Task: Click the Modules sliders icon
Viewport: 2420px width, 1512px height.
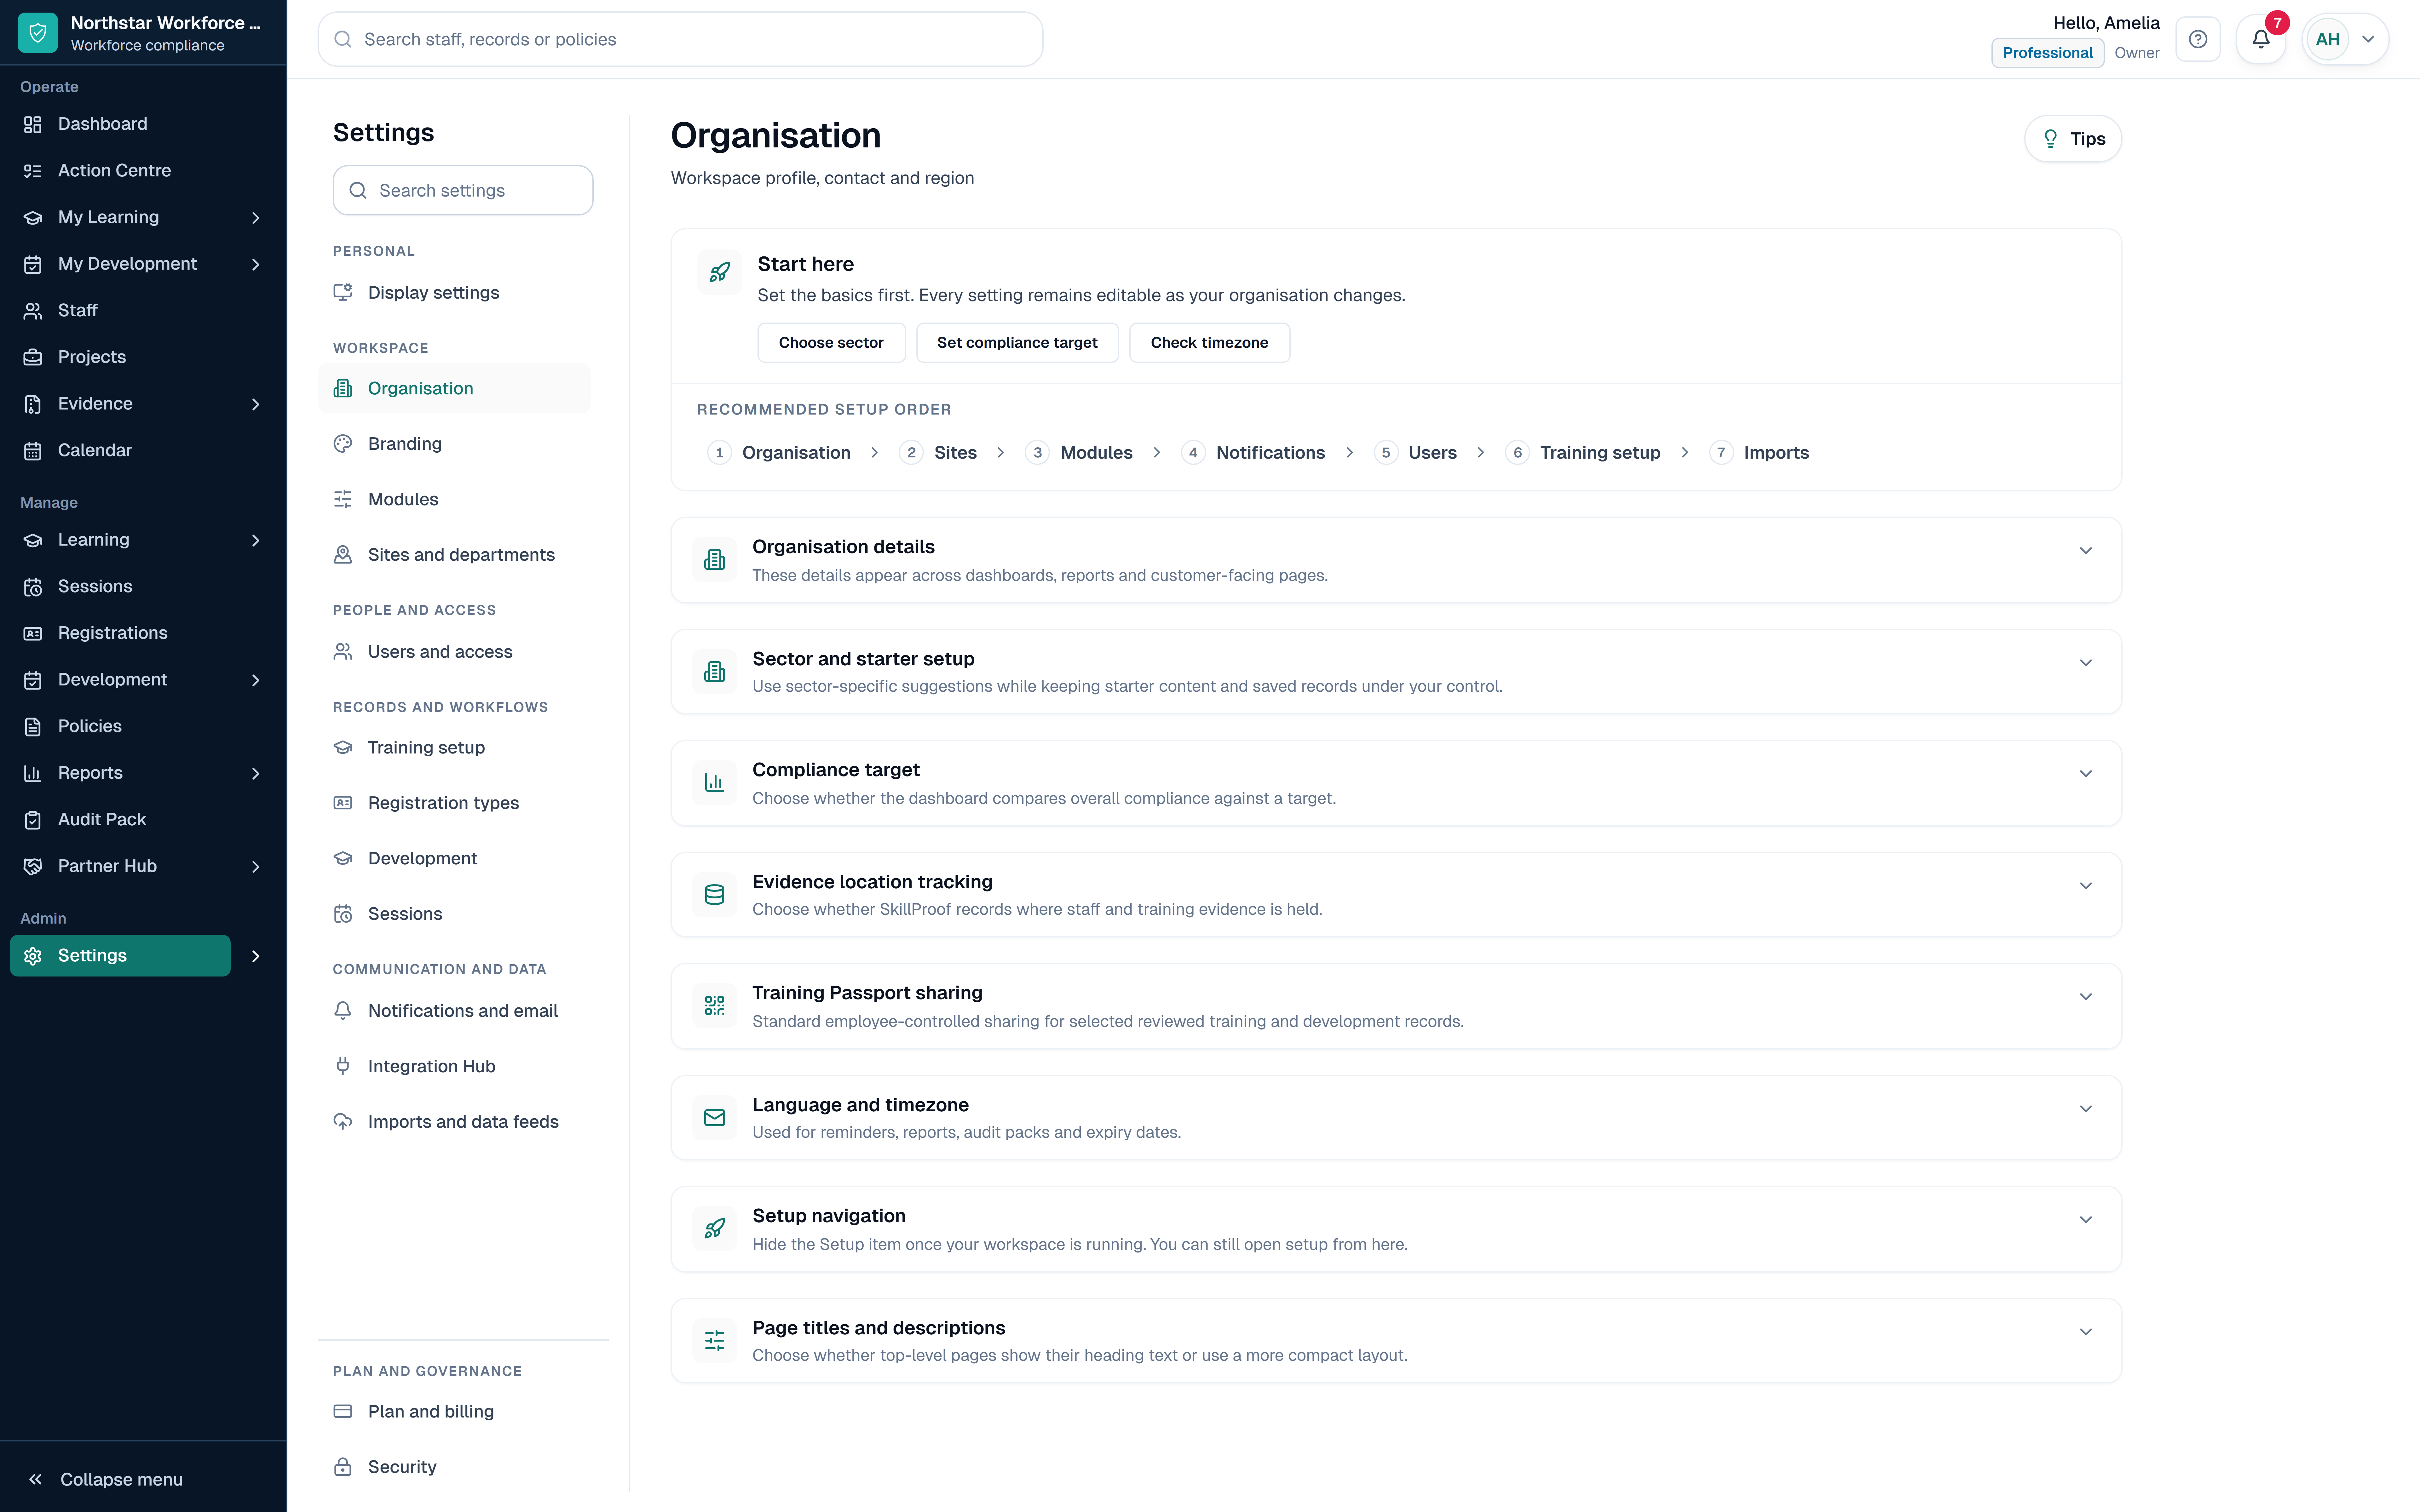Action: point(343,499)
